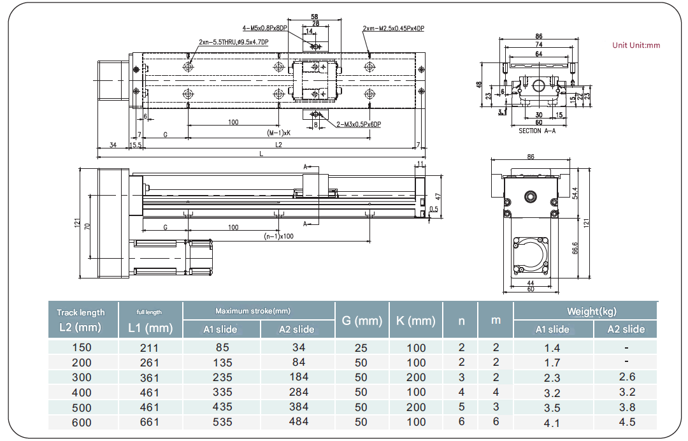Select the 'G (mm)' column header

coord(361,321)
